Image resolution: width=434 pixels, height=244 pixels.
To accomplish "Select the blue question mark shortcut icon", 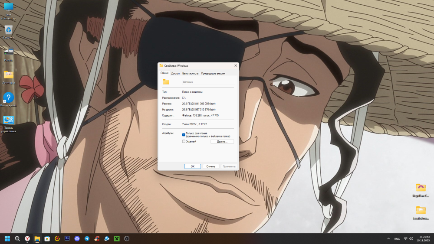I will pyautogui.click(x=9, y=100).
